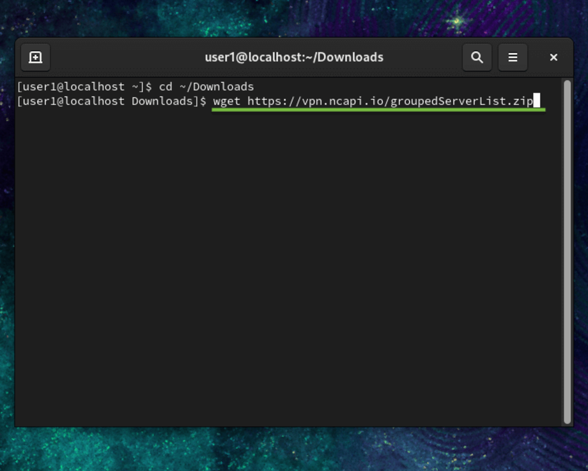Click the word wget in the command

coord(226,101)
